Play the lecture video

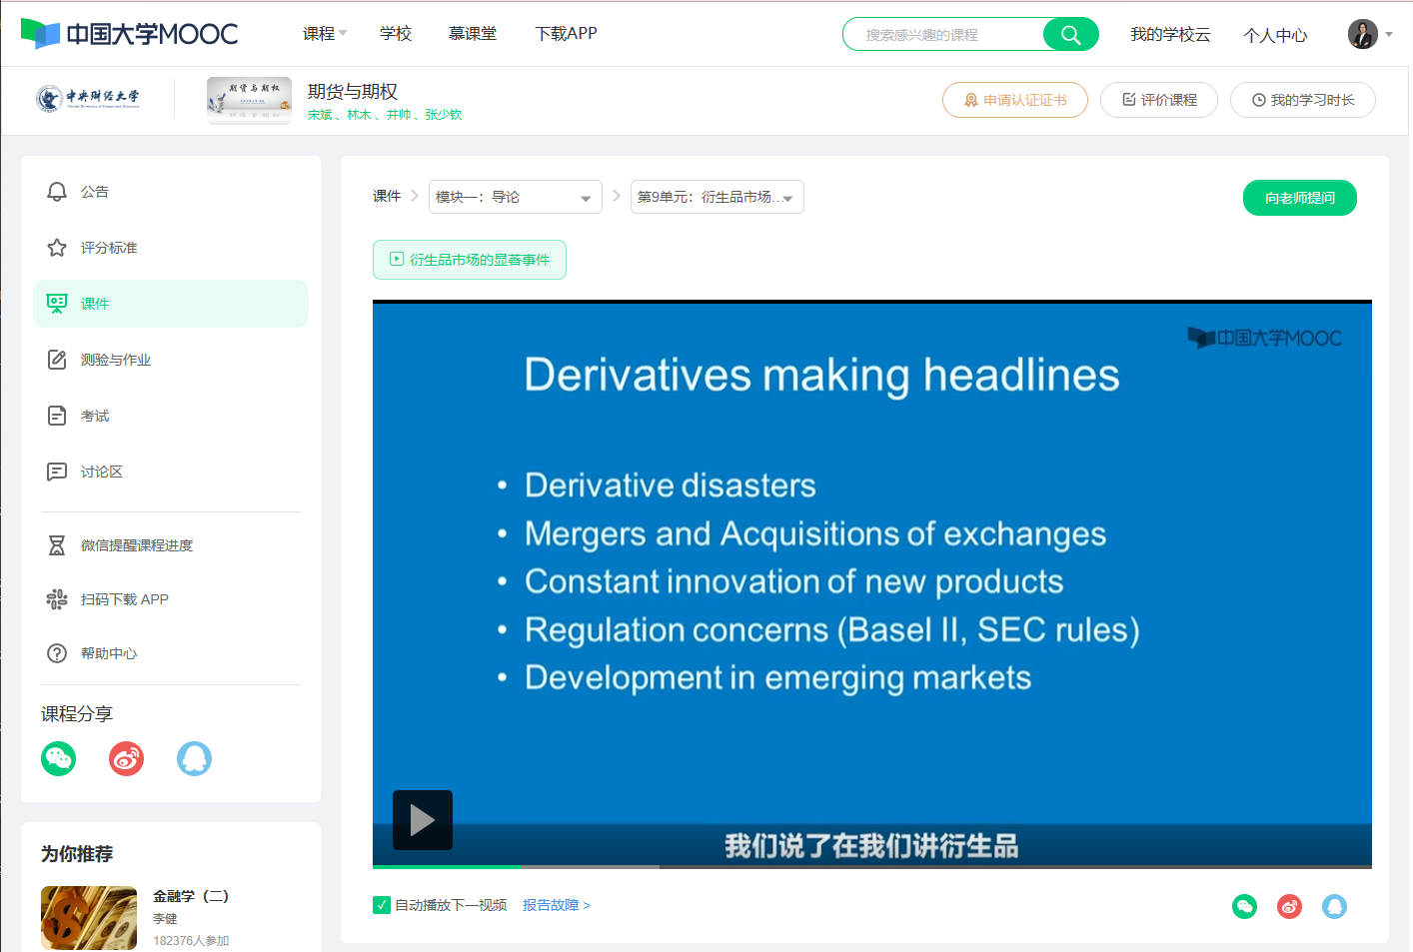423,820
